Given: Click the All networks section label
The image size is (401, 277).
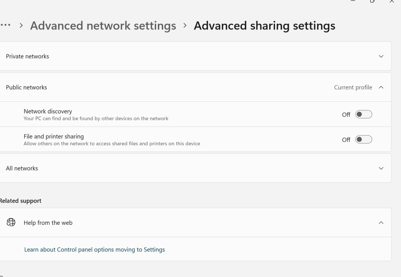Looking at the screenshot, I should (x=22, y=168).
